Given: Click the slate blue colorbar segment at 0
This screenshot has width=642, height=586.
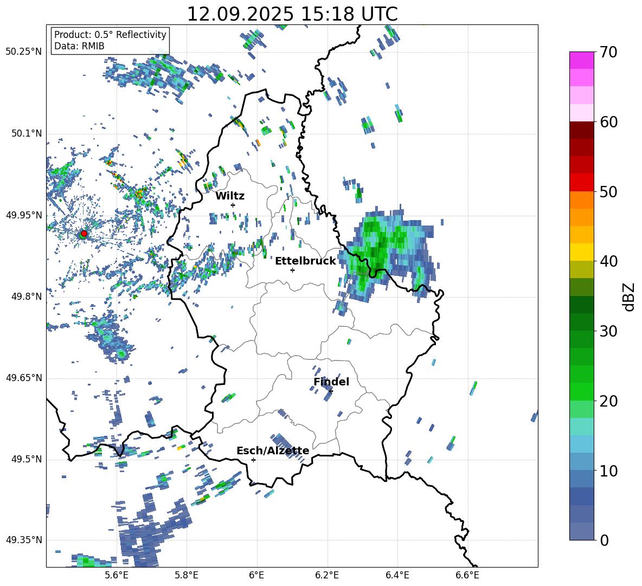Looking at the screenshot, I should (581, 531).
